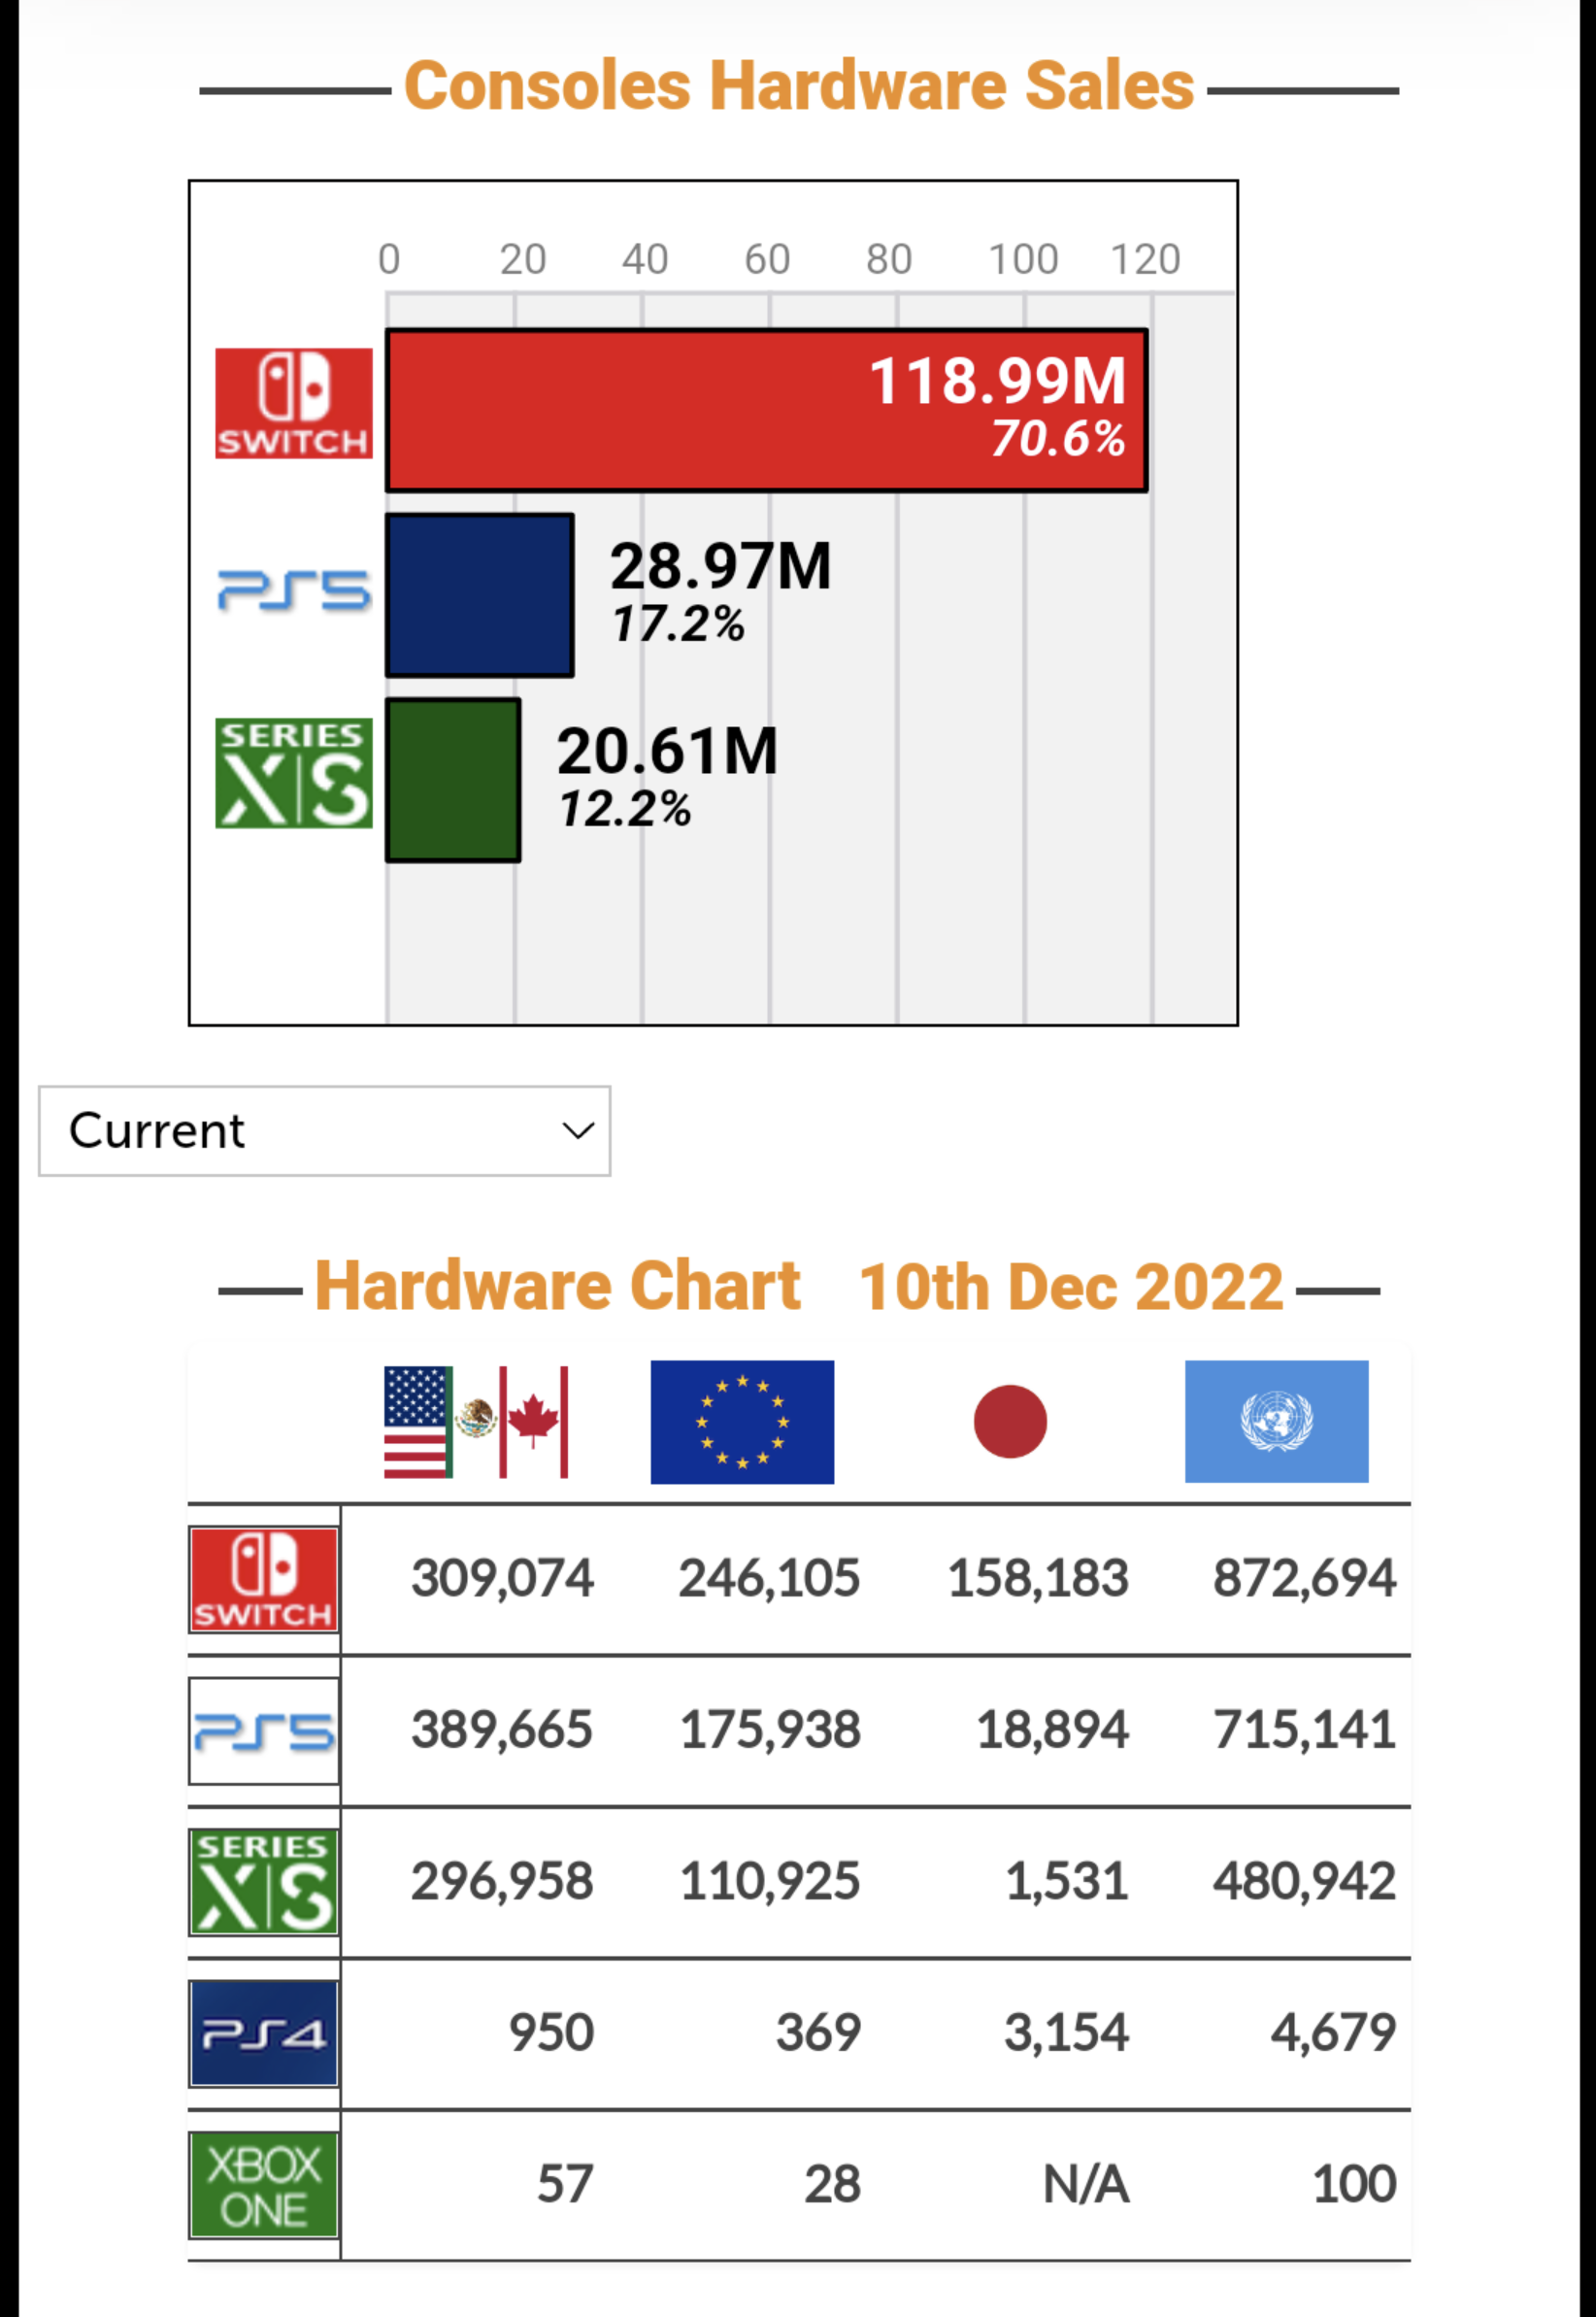Viewport: 1596px width, 2317px height.
Task: Click the Xbox One Americas value 57
Action: 566,2184
